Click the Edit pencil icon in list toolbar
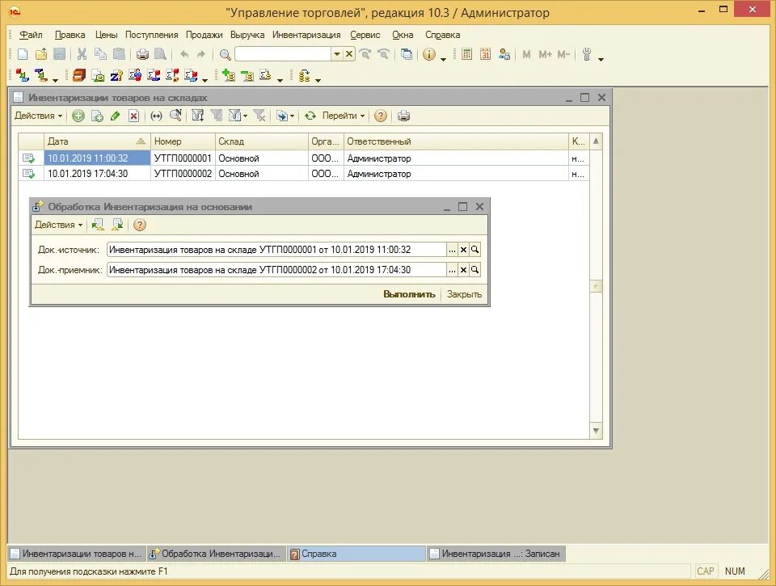This screenshot has width=776, height=586. coord(116,116)
